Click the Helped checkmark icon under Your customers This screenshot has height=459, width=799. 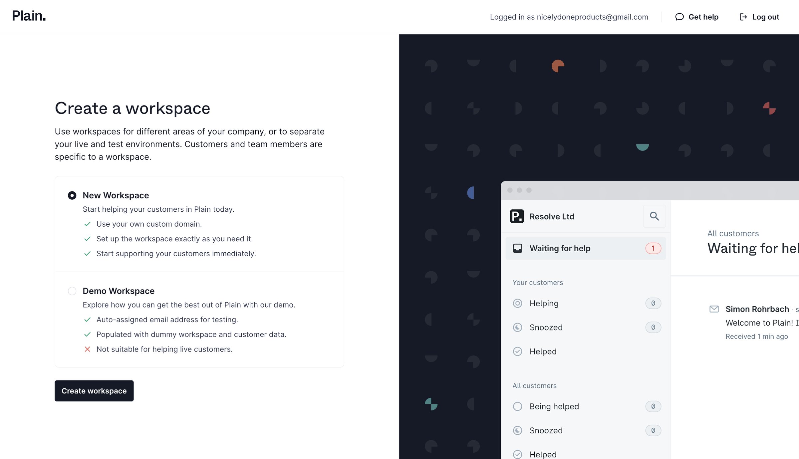(x=517, y=351)
